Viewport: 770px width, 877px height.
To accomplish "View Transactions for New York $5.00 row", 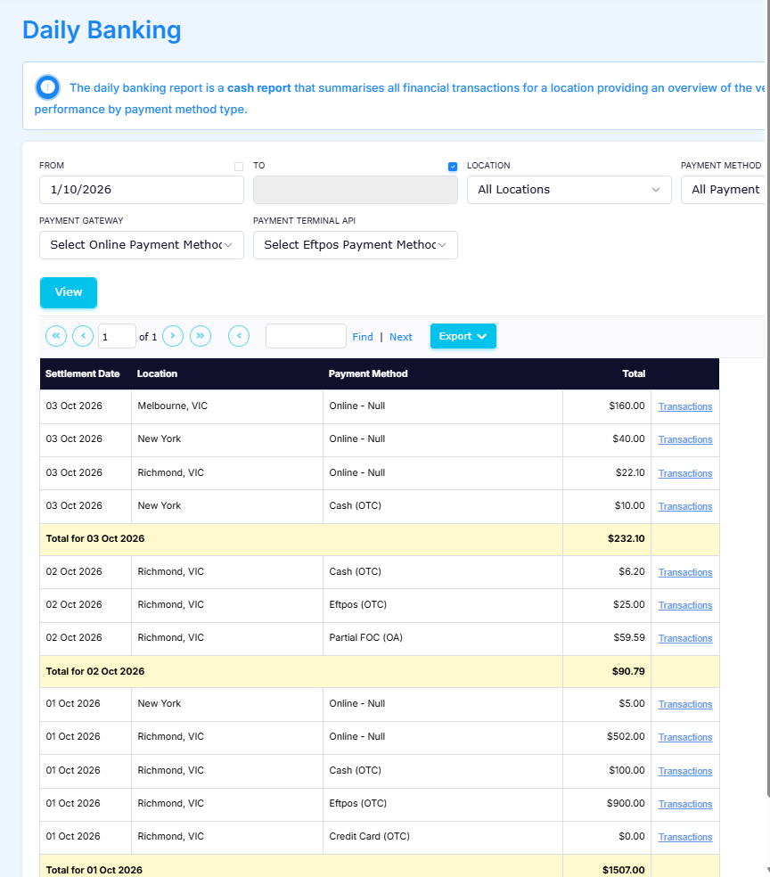I will pyautogui.click(x=685, y=704).
